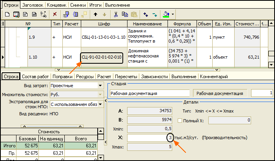Click the Стадия Рабочая документация text field
The height and width of the screenshot is (161, 275).
(x=150, y=93)
